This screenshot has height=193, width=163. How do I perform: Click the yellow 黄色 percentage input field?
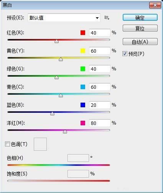click(100, 51)
